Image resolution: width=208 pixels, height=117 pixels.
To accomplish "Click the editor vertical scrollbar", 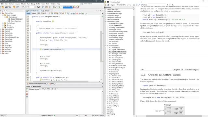I will (x=101, y=46).
